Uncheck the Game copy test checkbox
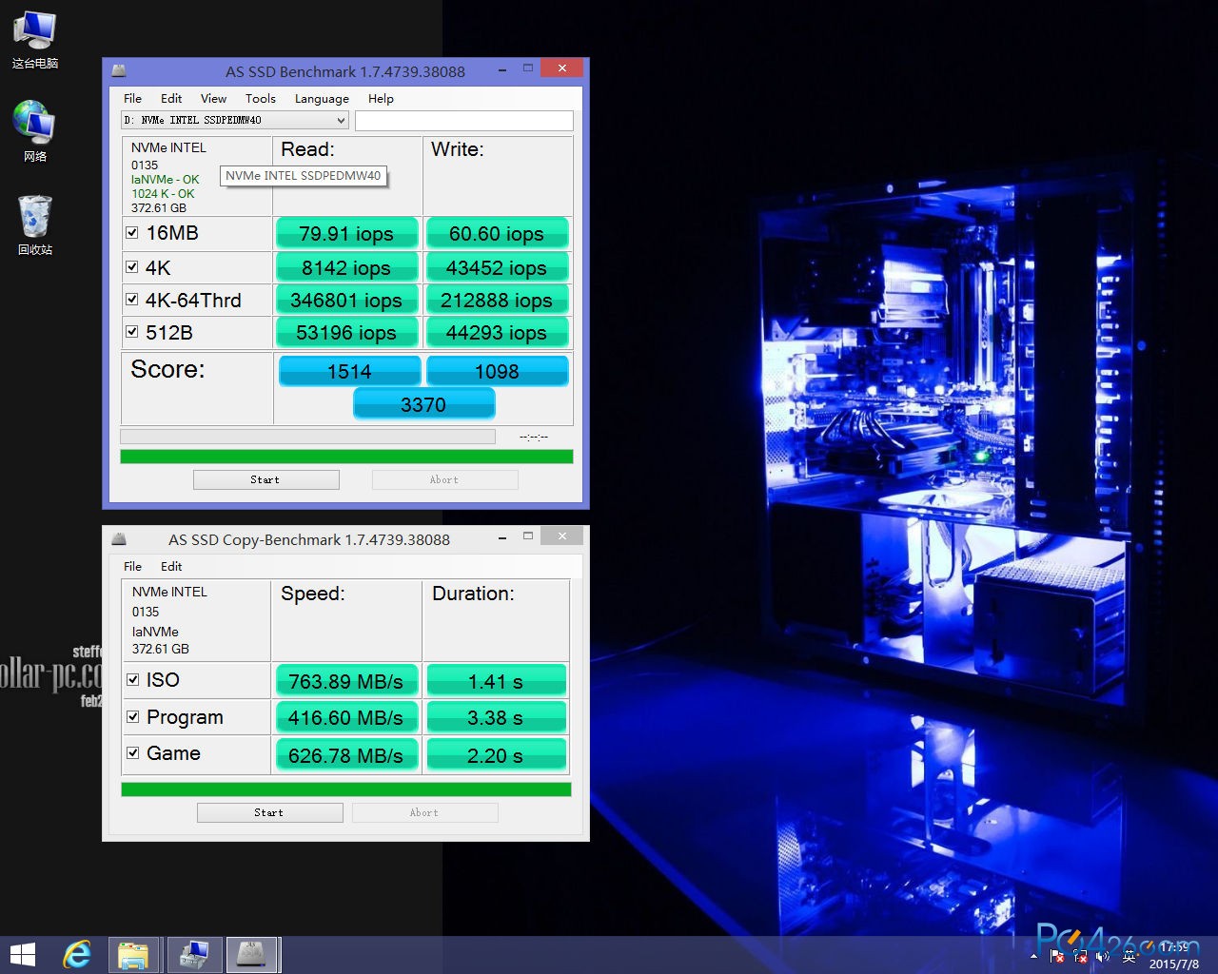This screenshot has height=974, width=1218. (x=133, y=752)
